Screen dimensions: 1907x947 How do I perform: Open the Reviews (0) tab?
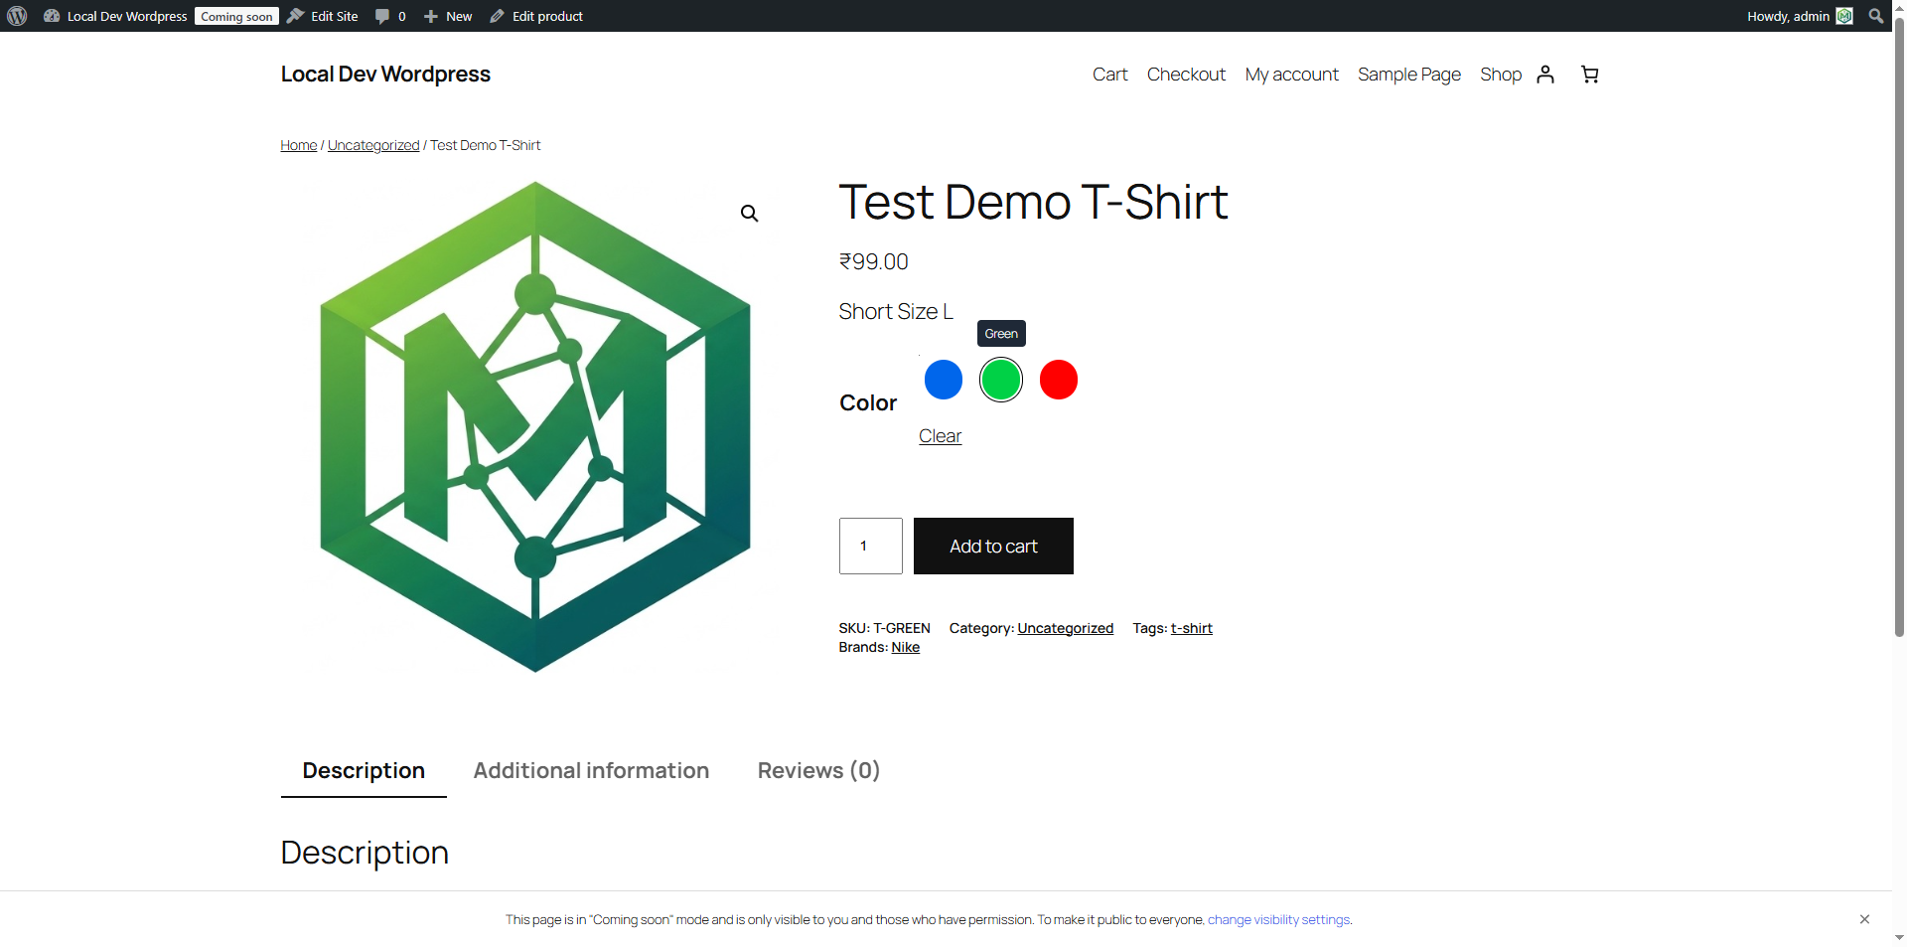(818, 771)
